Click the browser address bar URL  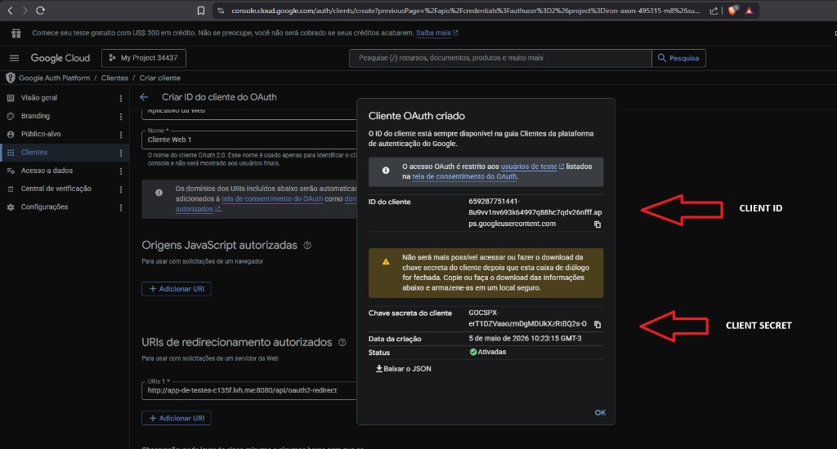tap(465, 11)
